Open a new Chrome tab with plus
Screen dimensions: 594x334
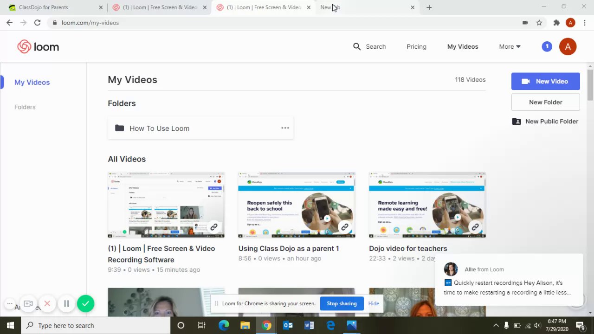coord(429,7)
